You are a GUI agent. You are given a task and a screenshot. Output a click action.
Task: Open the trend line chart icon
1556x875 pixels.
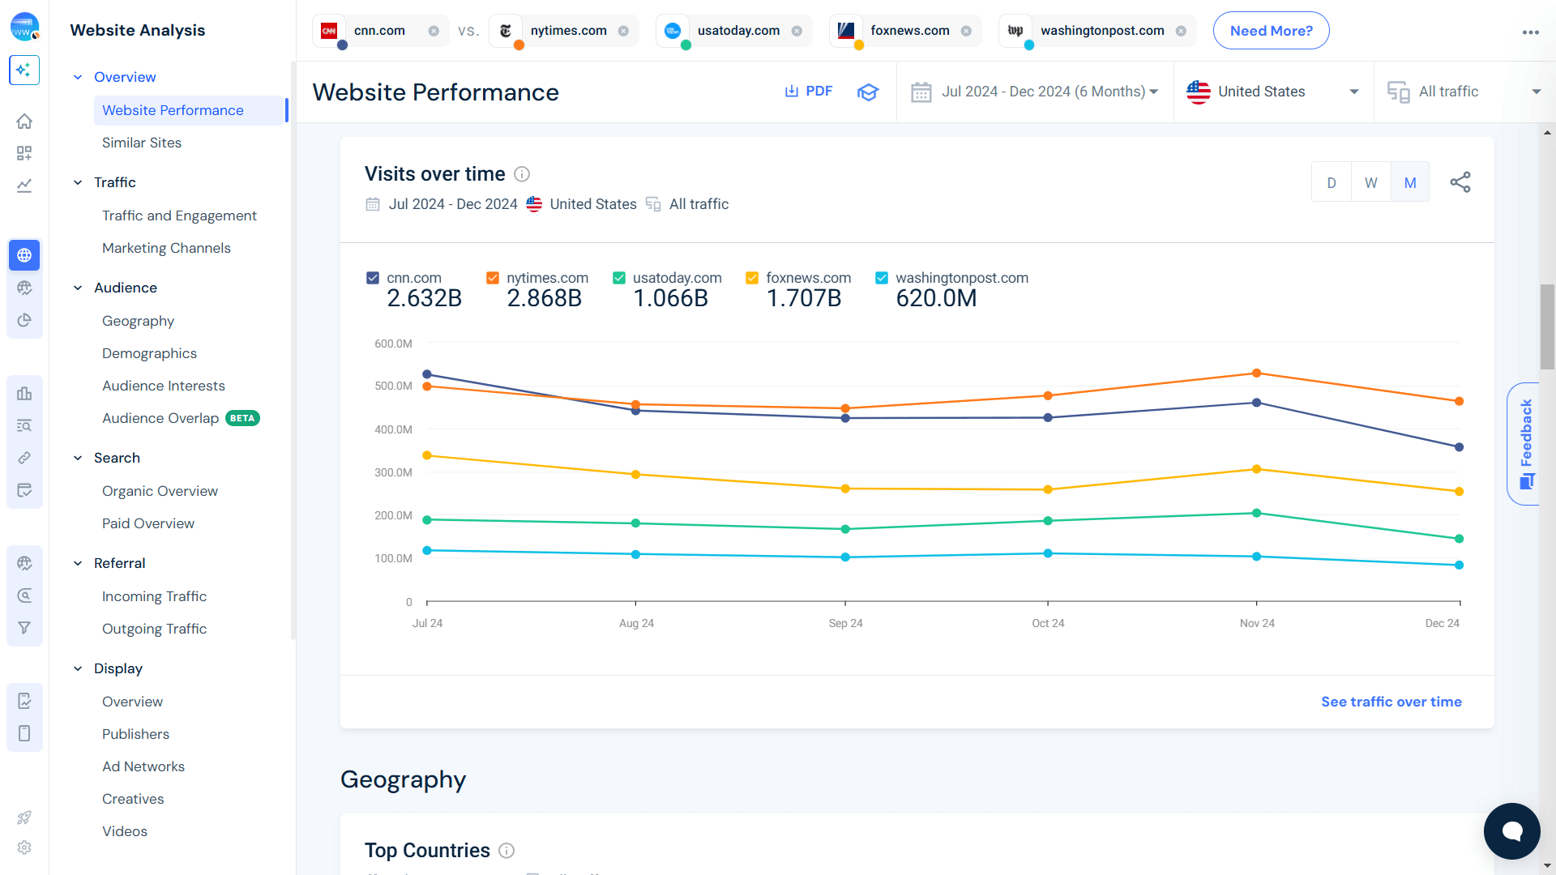(24, 186)
